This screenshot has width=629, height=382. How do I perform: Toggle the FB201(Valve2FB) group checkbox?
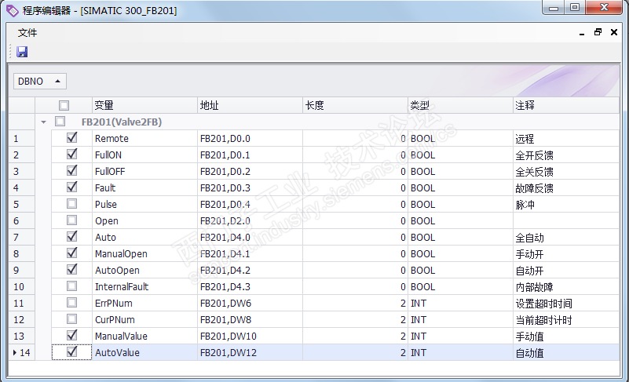(60, 122)
